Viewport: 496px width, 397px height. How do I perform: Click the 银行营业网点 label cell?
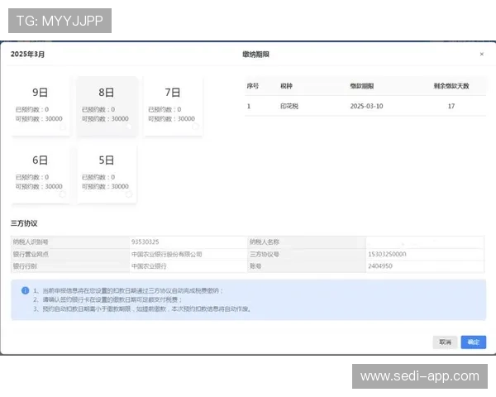[70, 254]
